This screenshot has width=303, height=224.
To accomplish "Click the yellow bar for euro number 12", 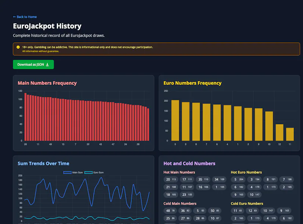I will click(x=280, y=132).
